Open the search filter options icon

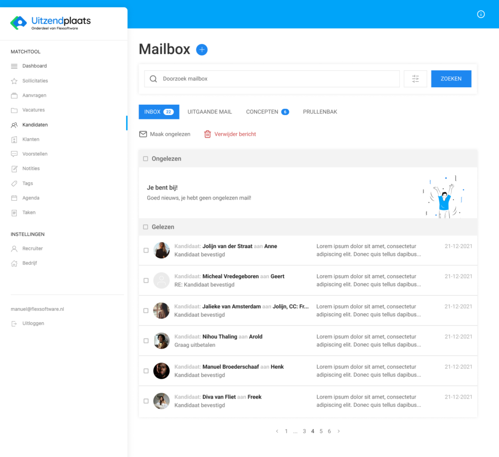415,78
